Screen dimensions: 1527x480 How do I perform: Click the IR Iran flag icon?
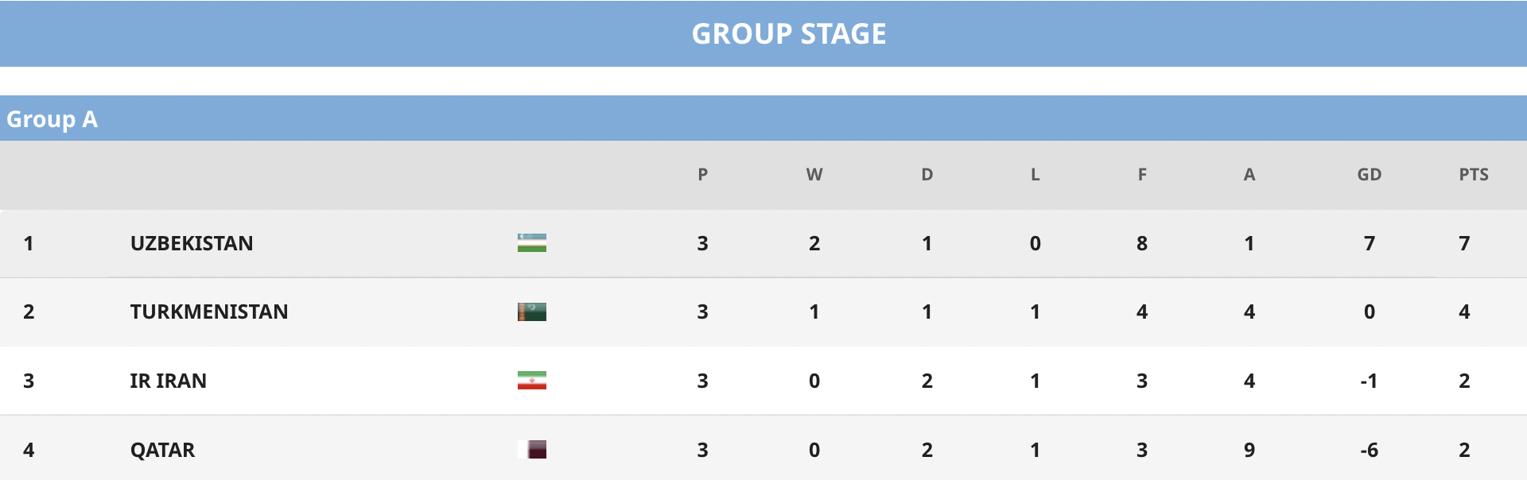pos(531,381)
